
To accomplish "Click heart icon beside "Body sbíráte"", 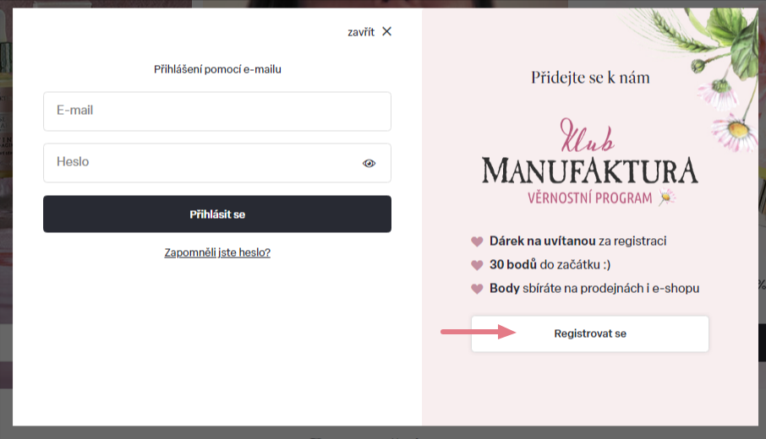I will pos(477,288).
